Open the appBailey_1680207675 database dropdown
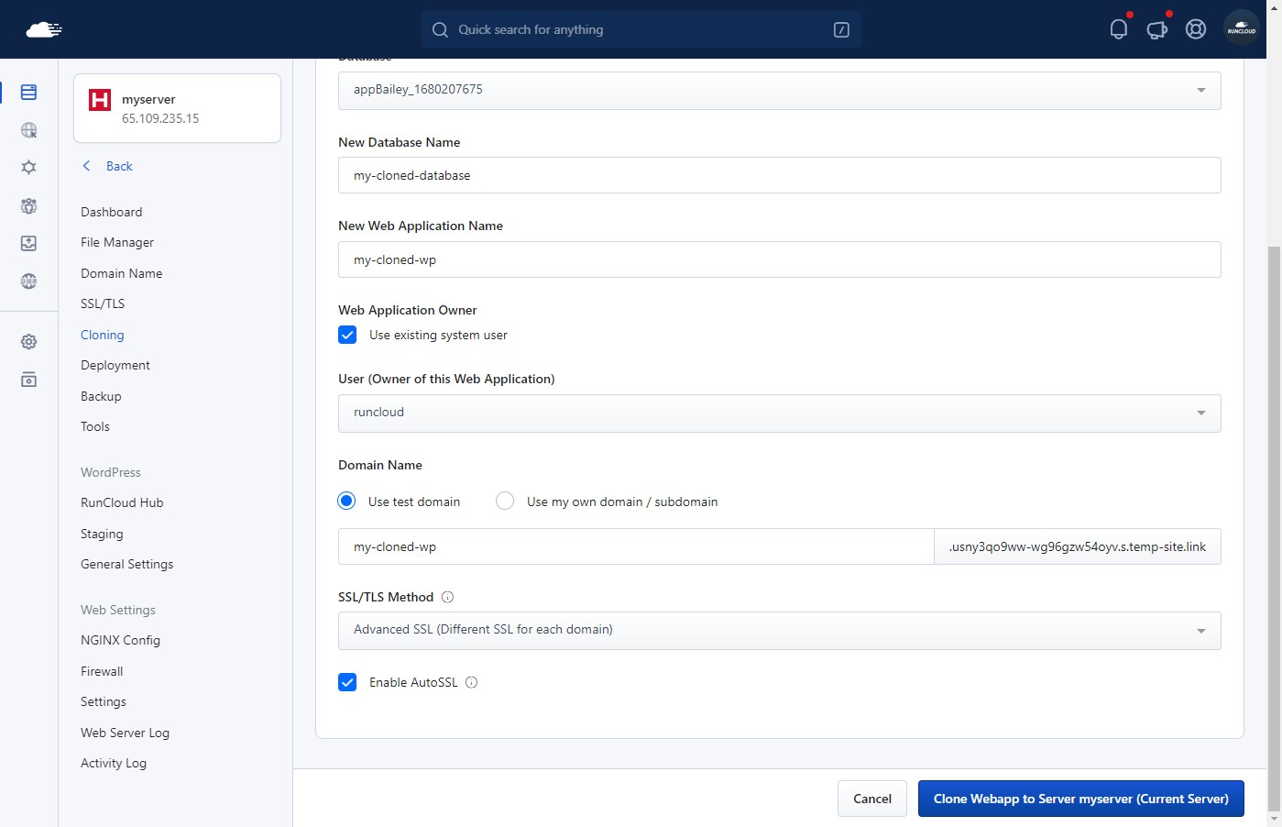This screenshot has width=1282, height=827. pos(779,90)
